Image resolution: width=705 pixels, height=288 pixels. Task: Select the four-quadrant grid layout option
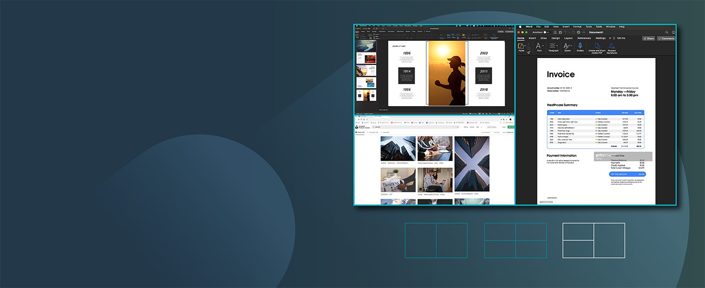tap(515, 240)
